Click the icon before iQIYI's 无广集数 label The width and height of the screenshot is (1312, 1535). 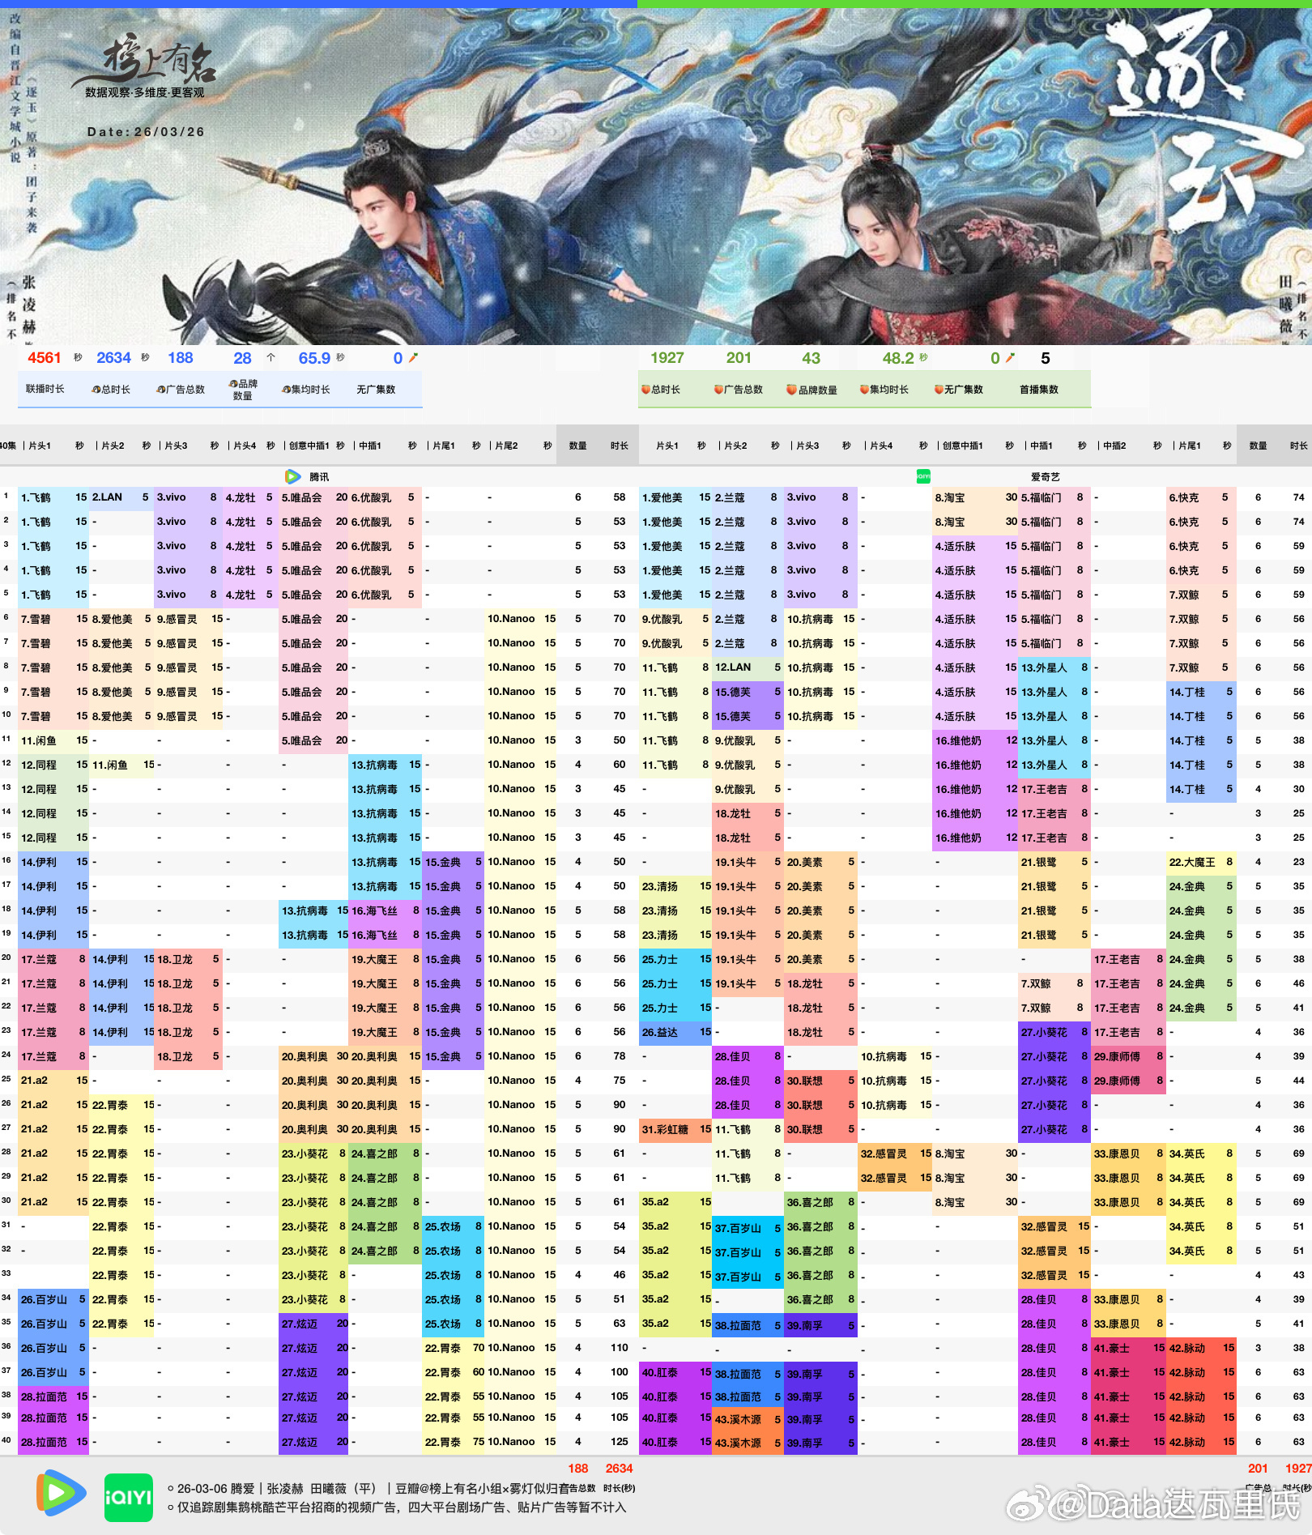click(x=939, y=390)
